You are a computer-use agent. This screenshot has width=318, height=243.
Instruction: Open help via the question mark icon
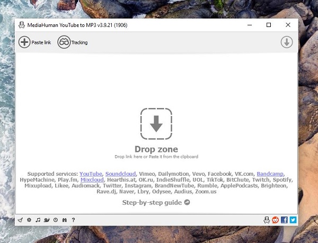[74, 220]
